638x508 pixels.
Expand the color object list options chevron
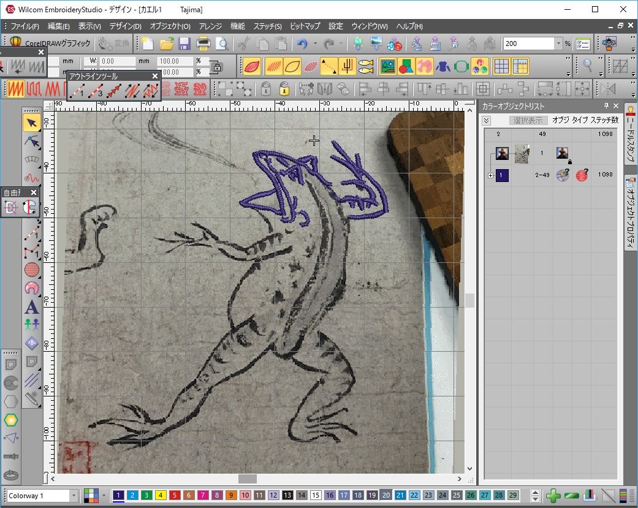click(486, 120)
